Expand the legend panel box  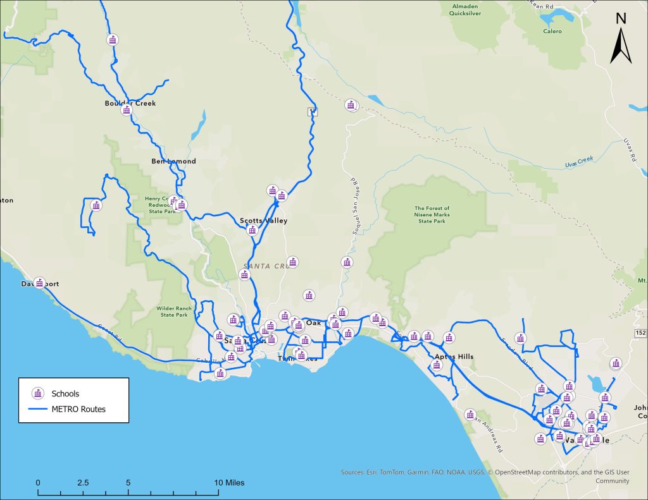[75, 399]
